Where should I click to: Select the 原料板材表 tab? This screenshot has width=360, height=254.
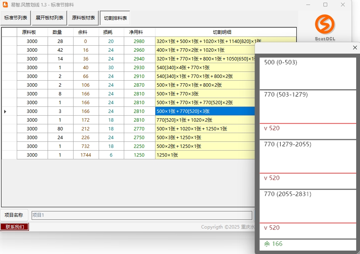pos(83,18)
